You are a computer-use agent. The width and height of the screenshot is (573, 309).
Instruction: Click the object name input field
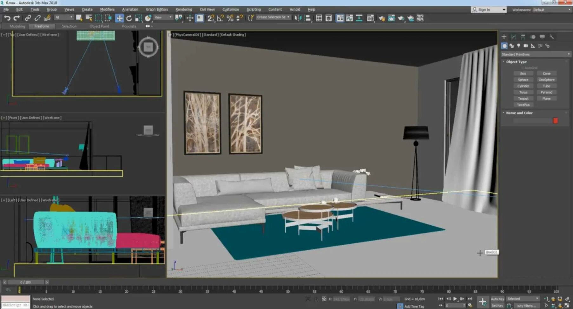tap(532, 121)
